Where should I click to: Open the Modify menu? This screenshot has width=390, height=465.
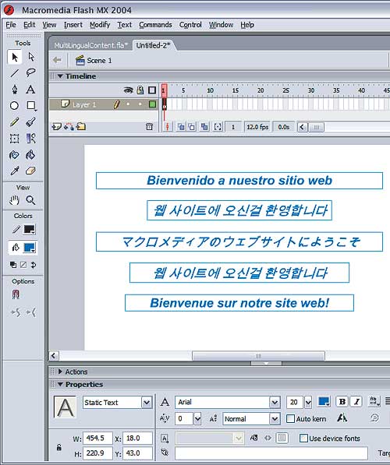tap(100, 25)
